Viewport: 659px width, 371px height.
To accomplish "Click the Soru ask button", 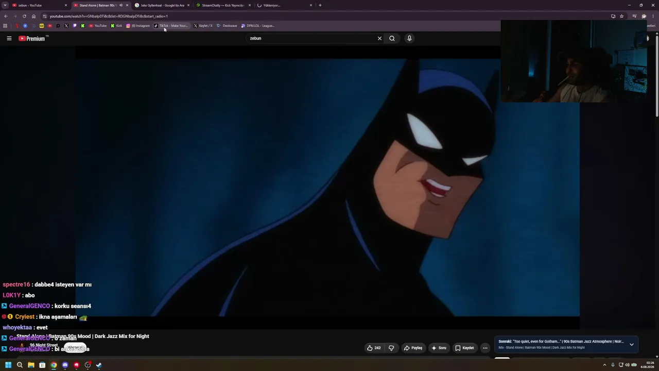I will 439,348.
